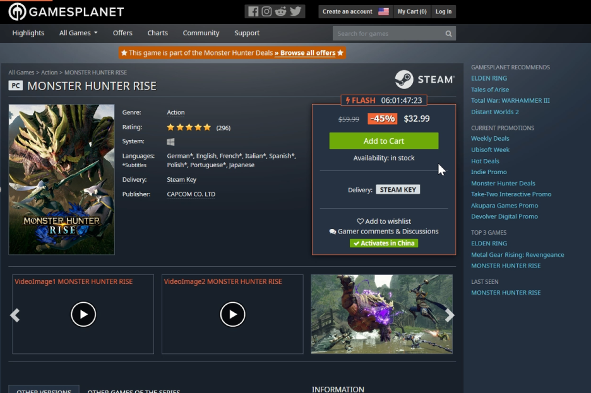Open Tales of Arise link
This screenshot has width=591, height=393.
coord(490,90)
